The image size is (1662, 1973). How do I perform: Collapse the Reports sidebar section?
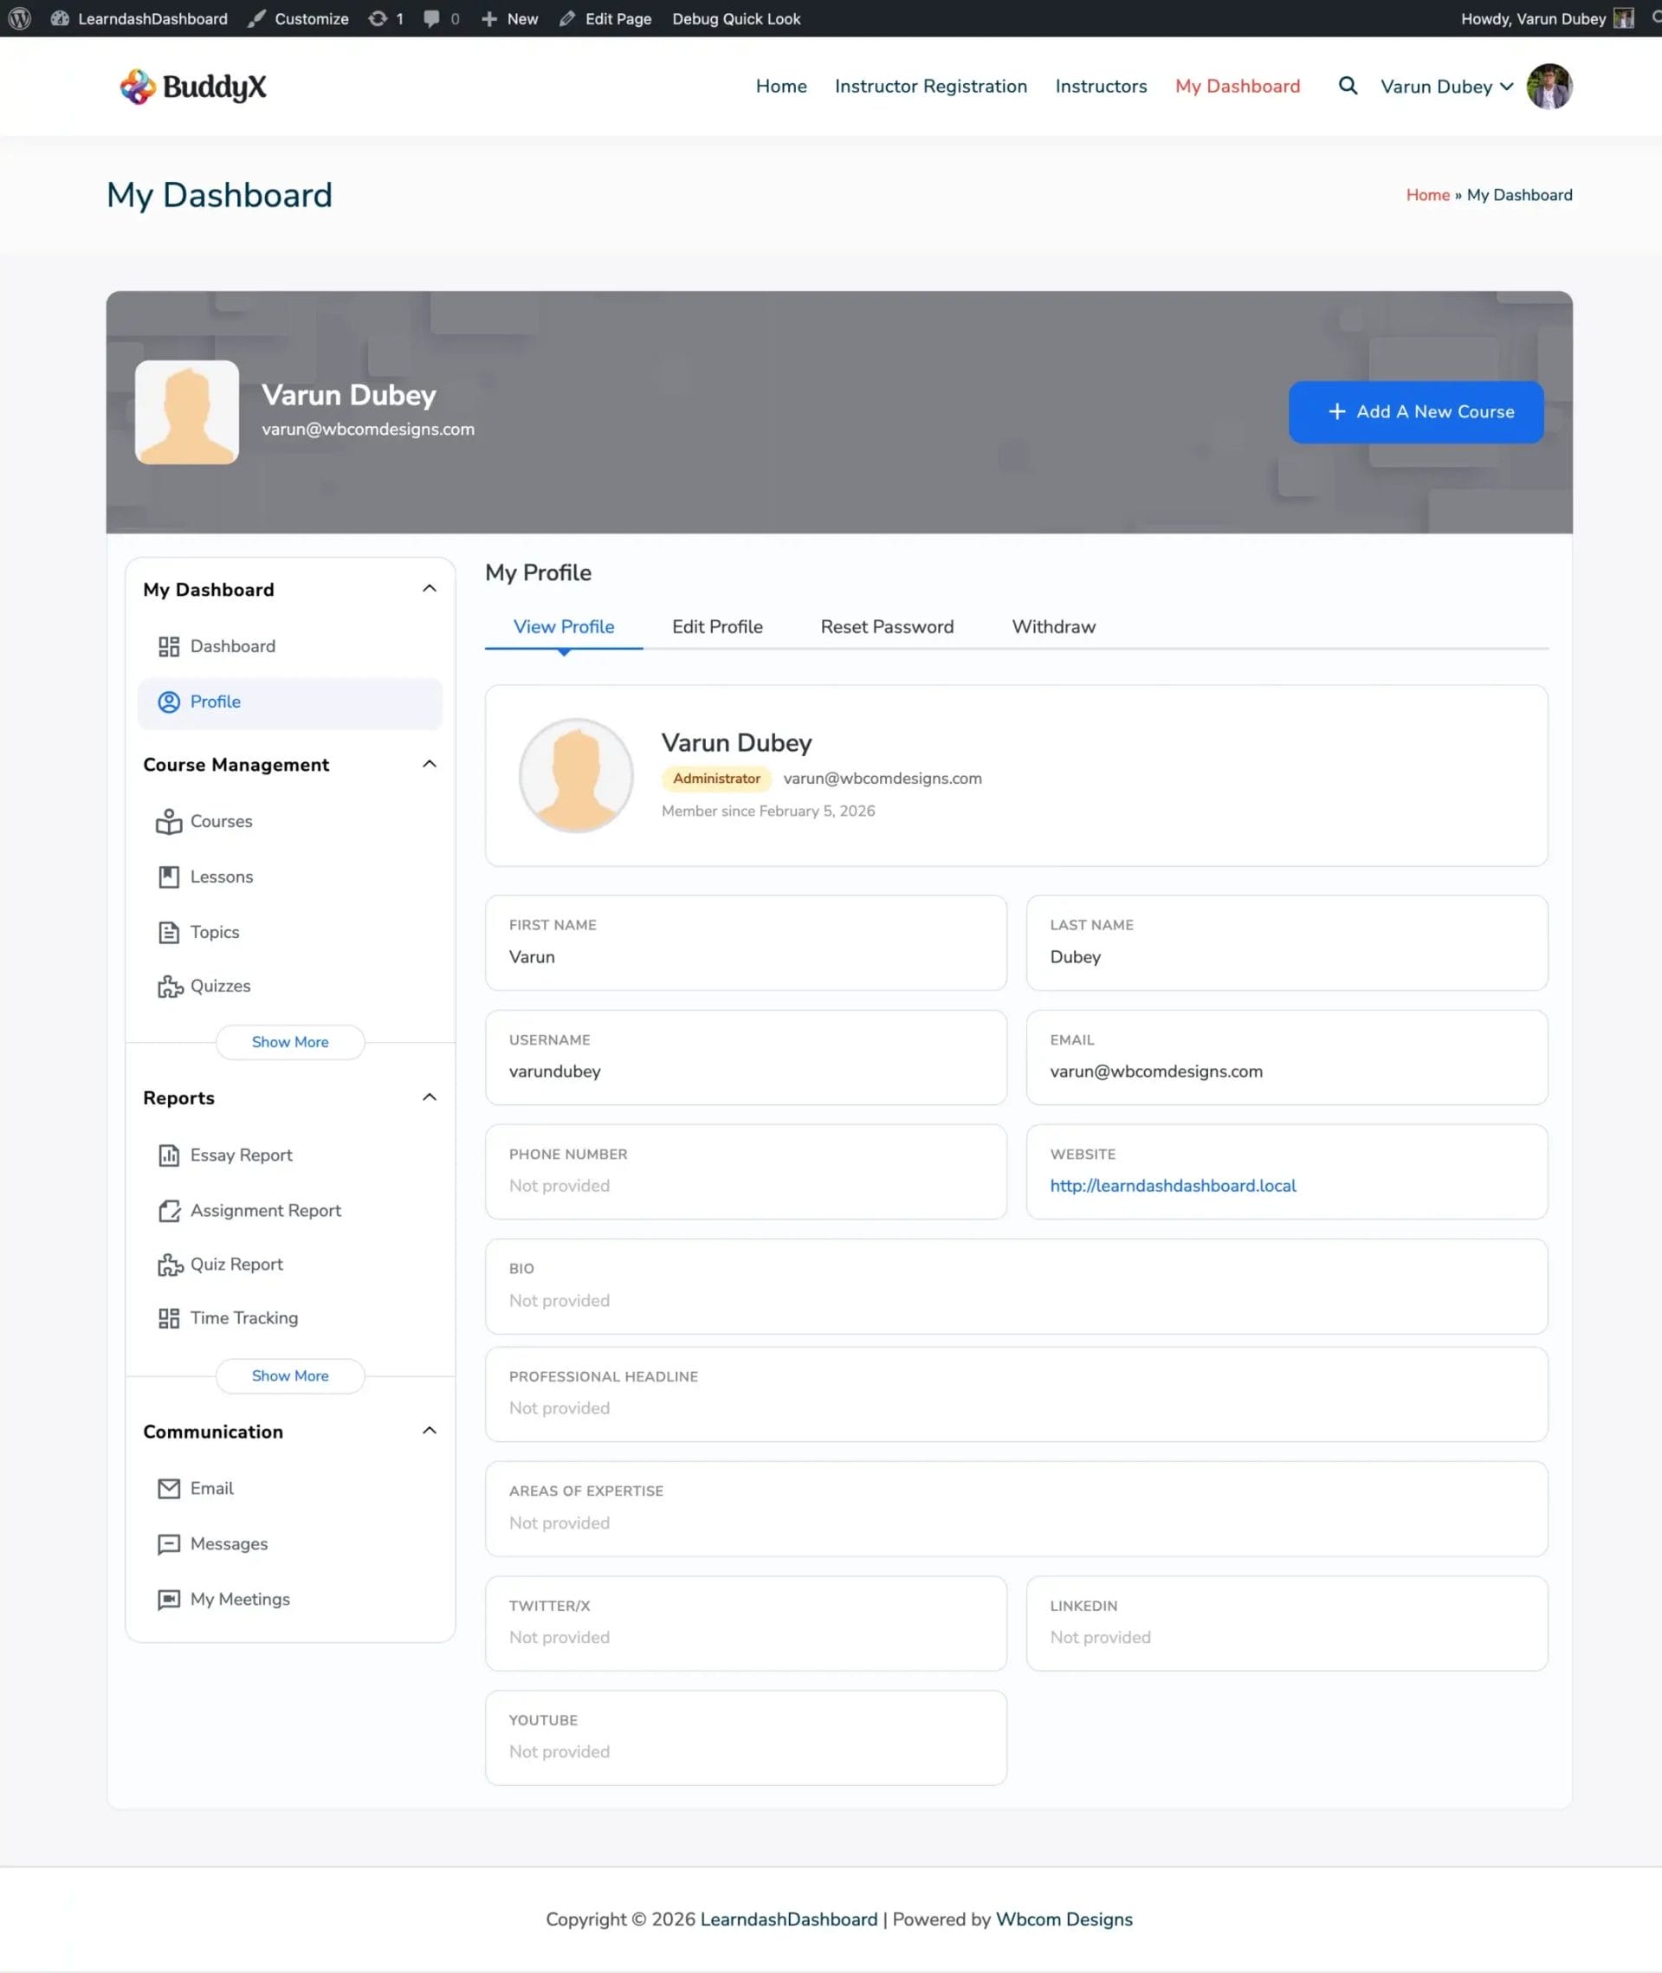tap(430, 1097)
